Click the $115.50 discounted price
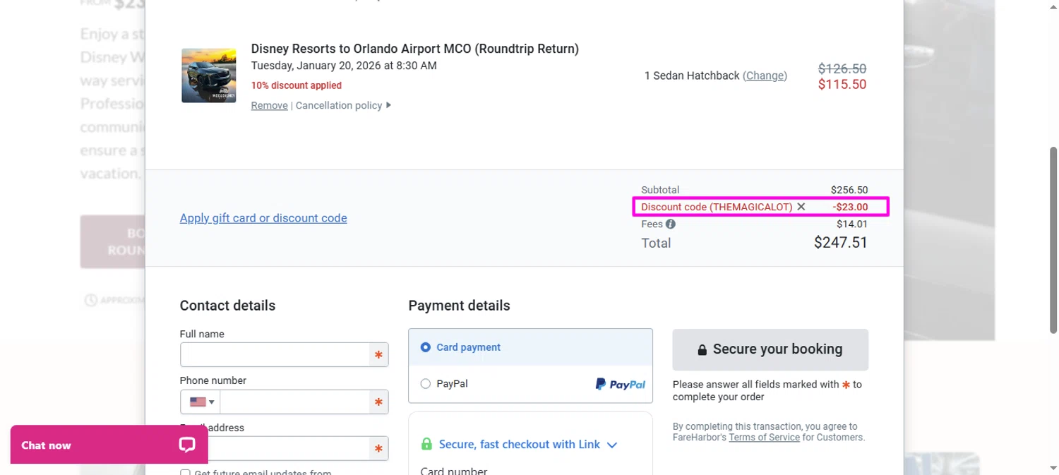 [842, 84]
